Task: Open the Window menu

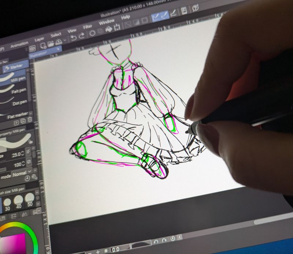Action: (x=107, y=22)
